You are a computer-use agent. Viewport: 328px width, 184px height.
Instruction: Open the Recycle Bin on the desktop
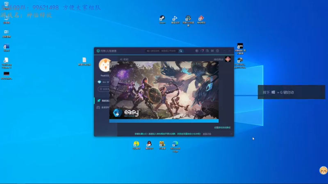tap(6, 6)
